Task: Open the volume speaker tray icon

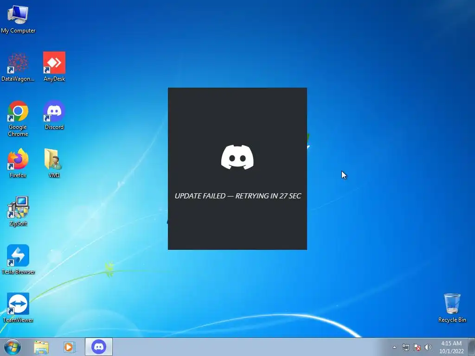Action: [428, 347]
